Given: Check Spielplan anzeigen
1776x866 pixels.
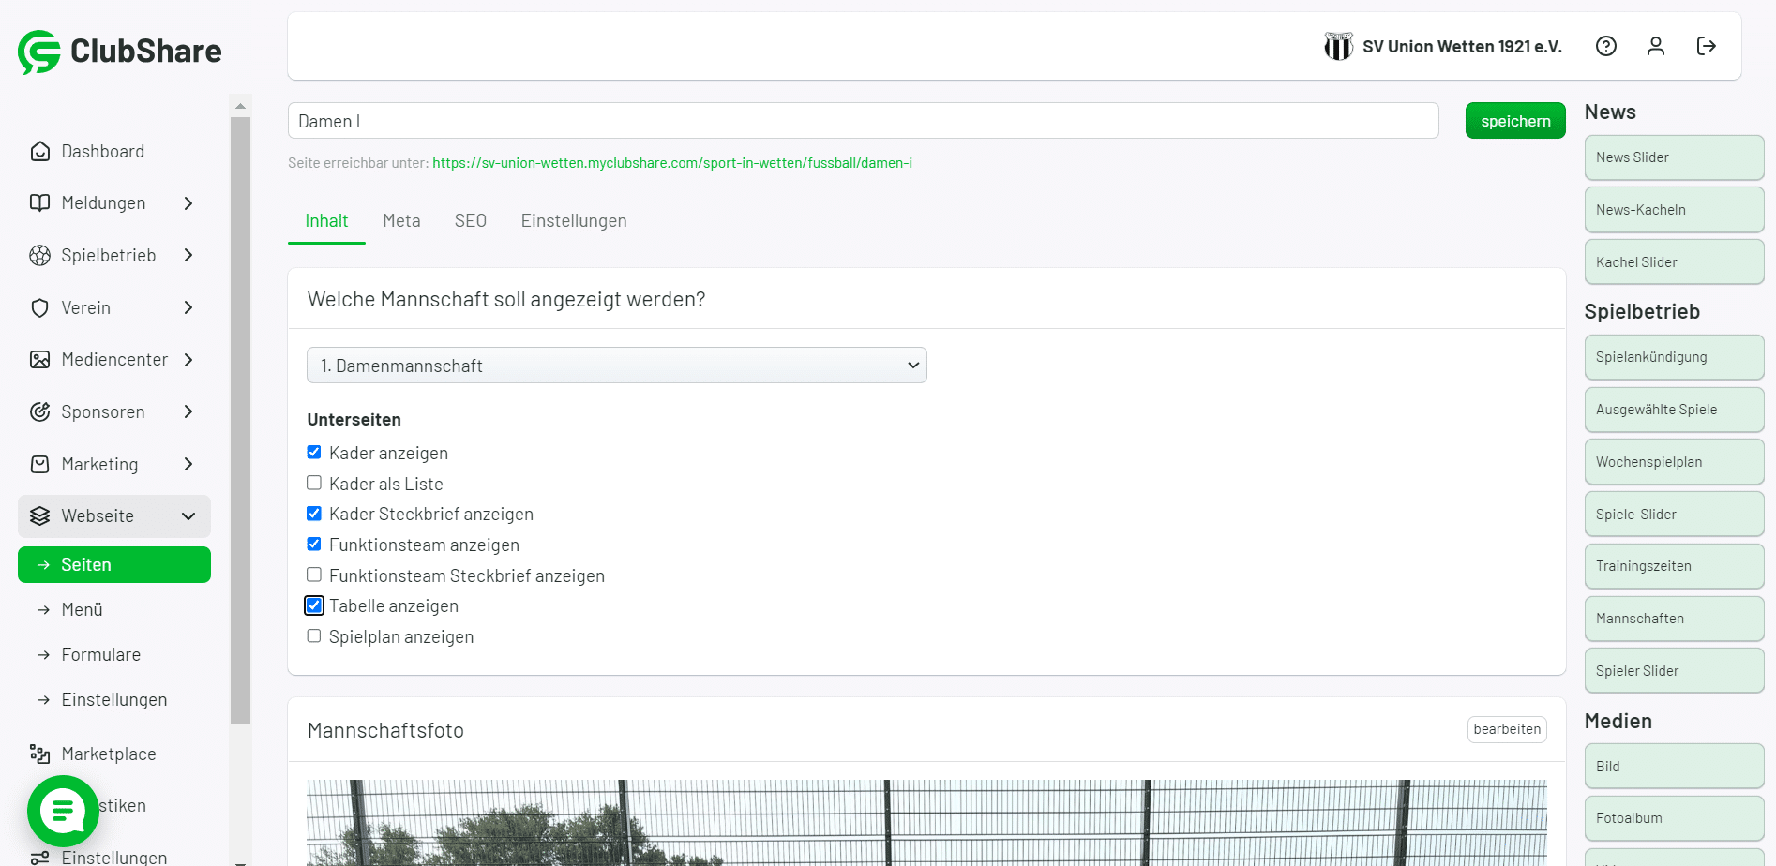Looking at the screenshot, I should pyautogui.click(x=314, y=636).
